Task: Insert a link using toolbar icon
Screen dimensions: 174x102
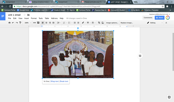Action: point(35,23)
